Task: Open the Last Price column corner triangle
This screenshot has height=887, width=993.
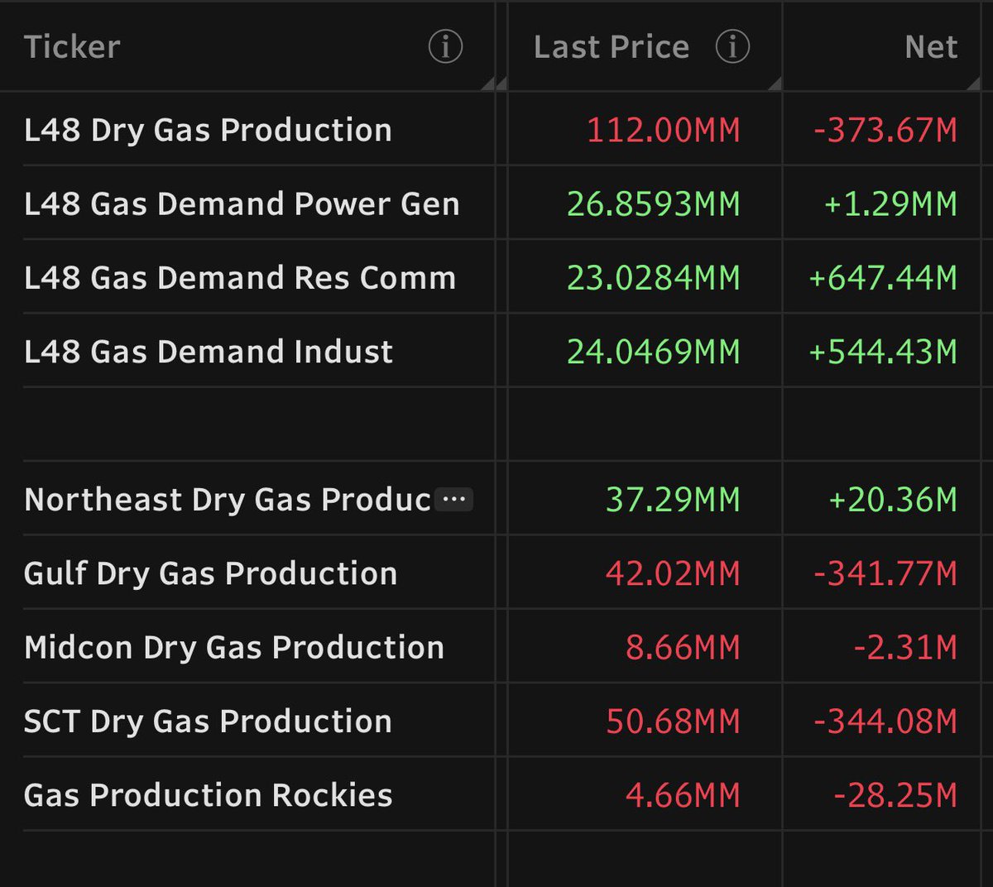Action: pos(775,83)
